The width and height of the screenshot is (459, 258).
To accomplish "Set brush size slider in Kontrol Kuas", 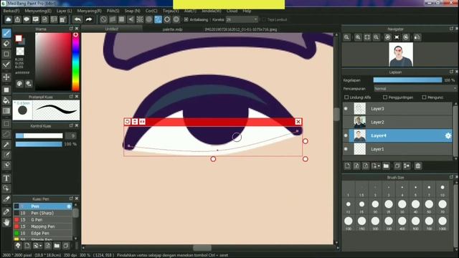I will point(39,135).
